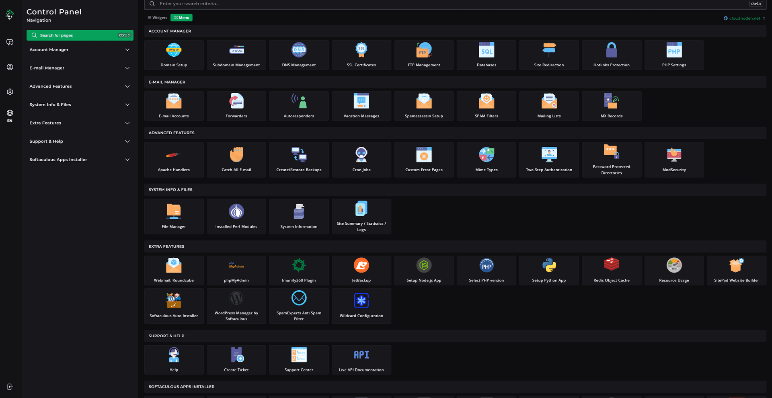Open Two-Step Authentication settings

coord(549,159)
